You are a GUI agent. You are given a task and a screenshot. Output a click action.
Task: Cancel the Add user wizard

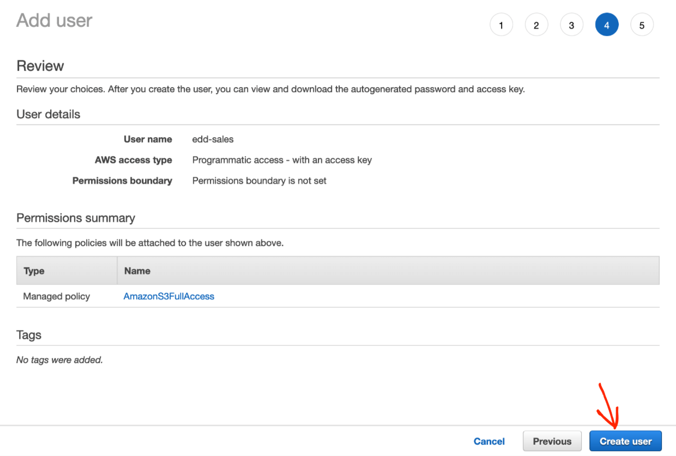489,441
